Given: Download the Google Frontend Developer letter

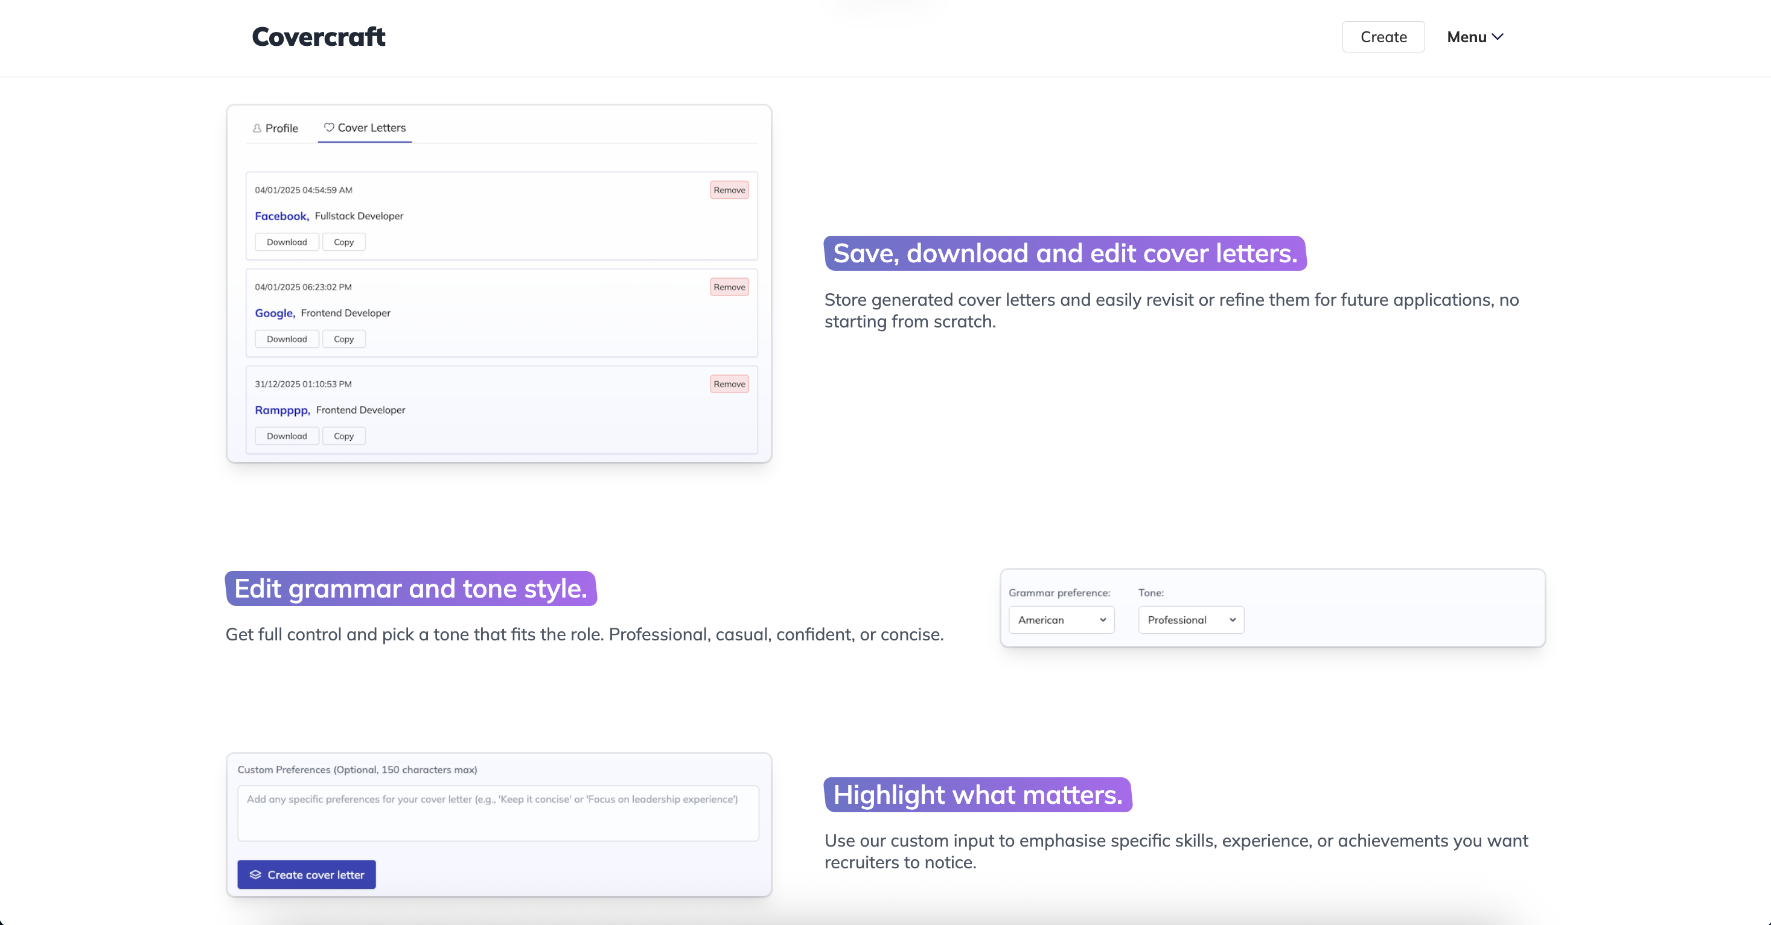Looking at the screenshot, I should [287, 339].
